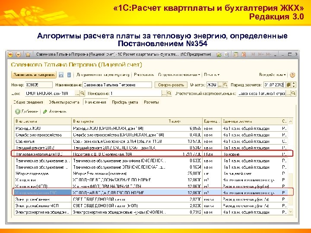311x233 pixels.
Task: Expand the Создать на основании menu
Action: tap(179, 75)
